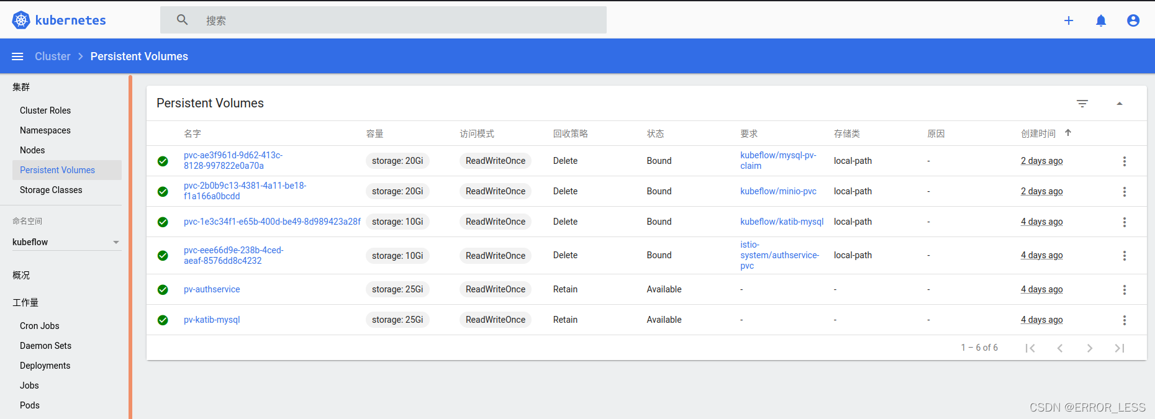Image resolution: width=1155 pixels, height=419 pixels.
Task: Open Nodes in the sidebar
Action: tap(32, 150)
